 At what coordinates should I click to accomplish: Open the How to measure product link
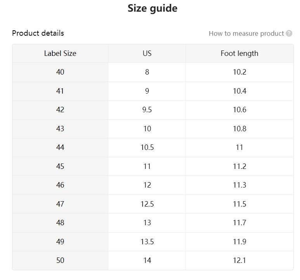click(x=246, y=33)
